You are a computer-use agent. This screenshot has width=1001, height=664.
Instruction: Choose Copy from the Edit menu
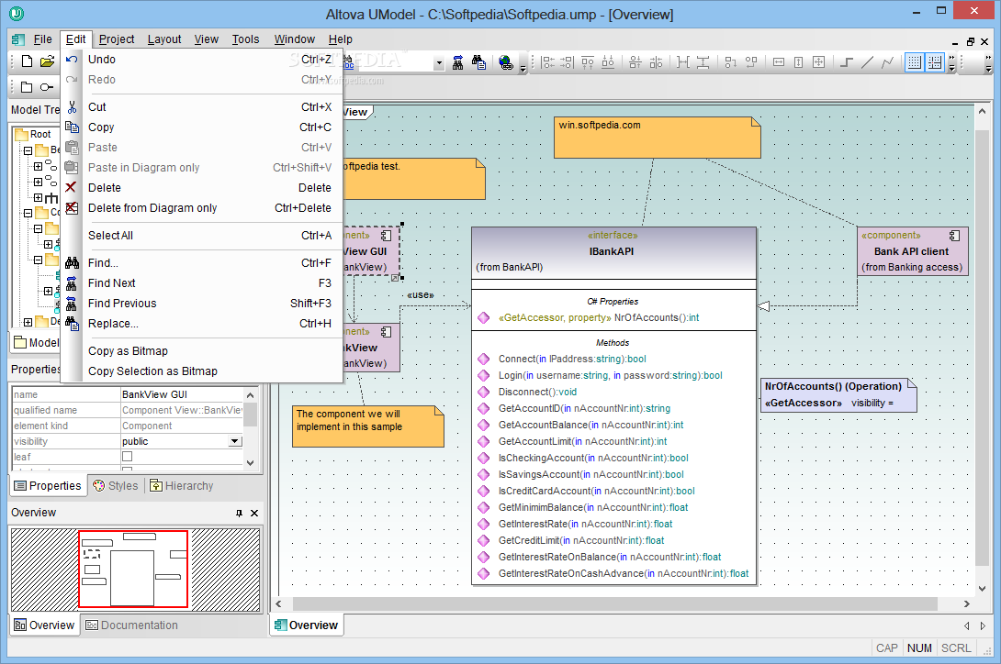(x=202, y=127)
